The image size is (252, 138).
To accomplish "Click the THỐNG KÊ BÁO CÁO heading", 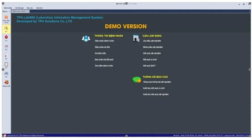I will click(155, 77).
